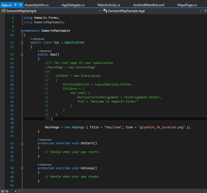Screen dimensions: 207x193
Task: Collapse the public class App region
Action: (x=22, y=43)
